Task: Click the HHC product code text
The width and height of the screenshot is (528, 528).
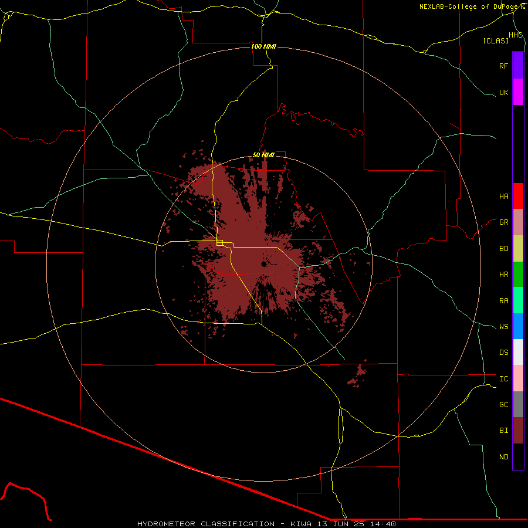Action: coord(515,35)
